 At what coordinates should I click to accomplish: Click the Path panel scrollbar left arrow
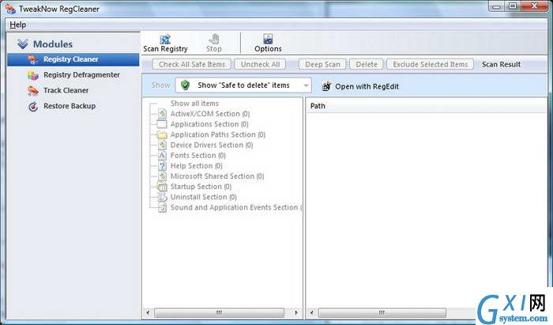pyautogui.click(x=312, y=312)
